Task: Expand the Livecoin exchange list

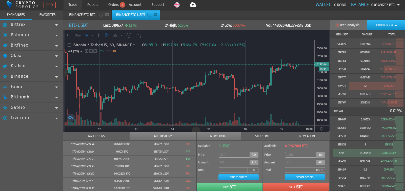Action: pyautogui.click(x=56, y=118)
